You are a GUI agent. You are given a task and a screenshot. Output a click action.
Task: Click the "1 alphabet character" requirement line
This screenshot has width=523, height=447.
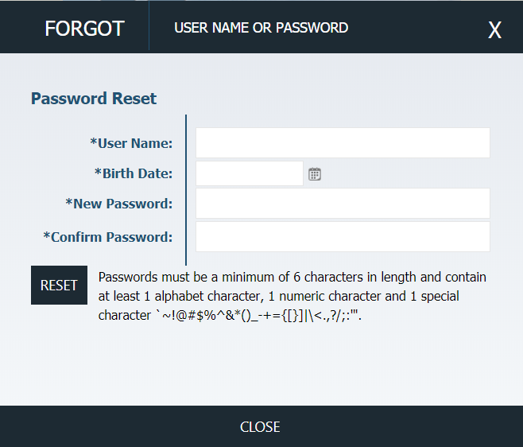tap(278, 296)
